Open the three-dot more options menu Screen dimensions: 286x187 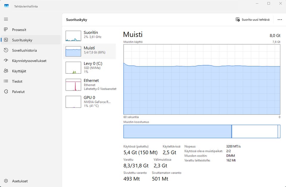coord(279,20)
